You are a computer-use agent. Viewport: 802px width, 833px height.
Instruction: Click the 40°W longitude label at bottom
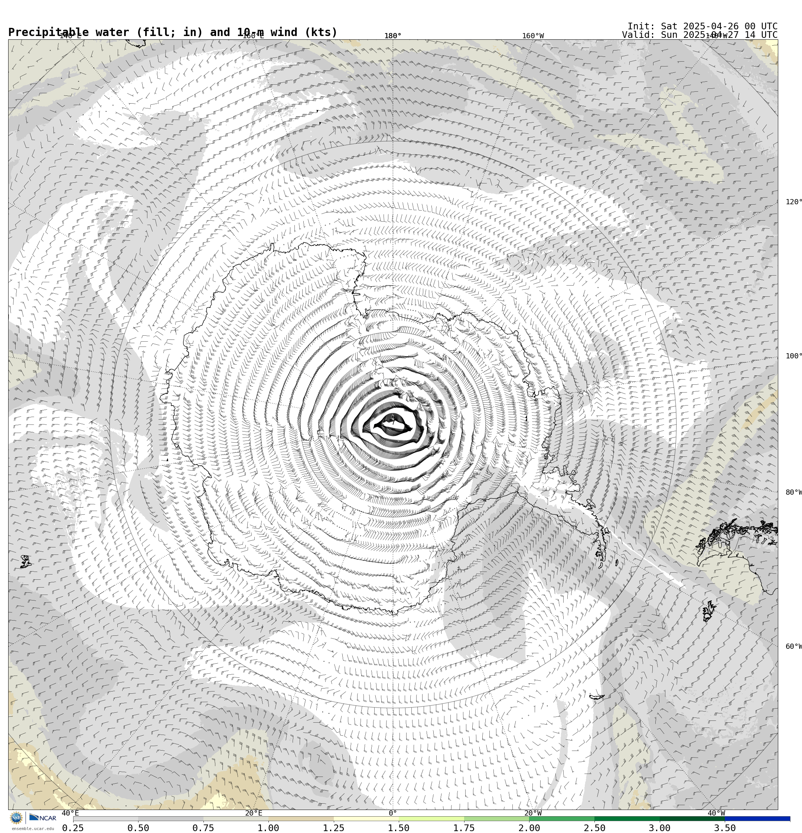[716, 813]
